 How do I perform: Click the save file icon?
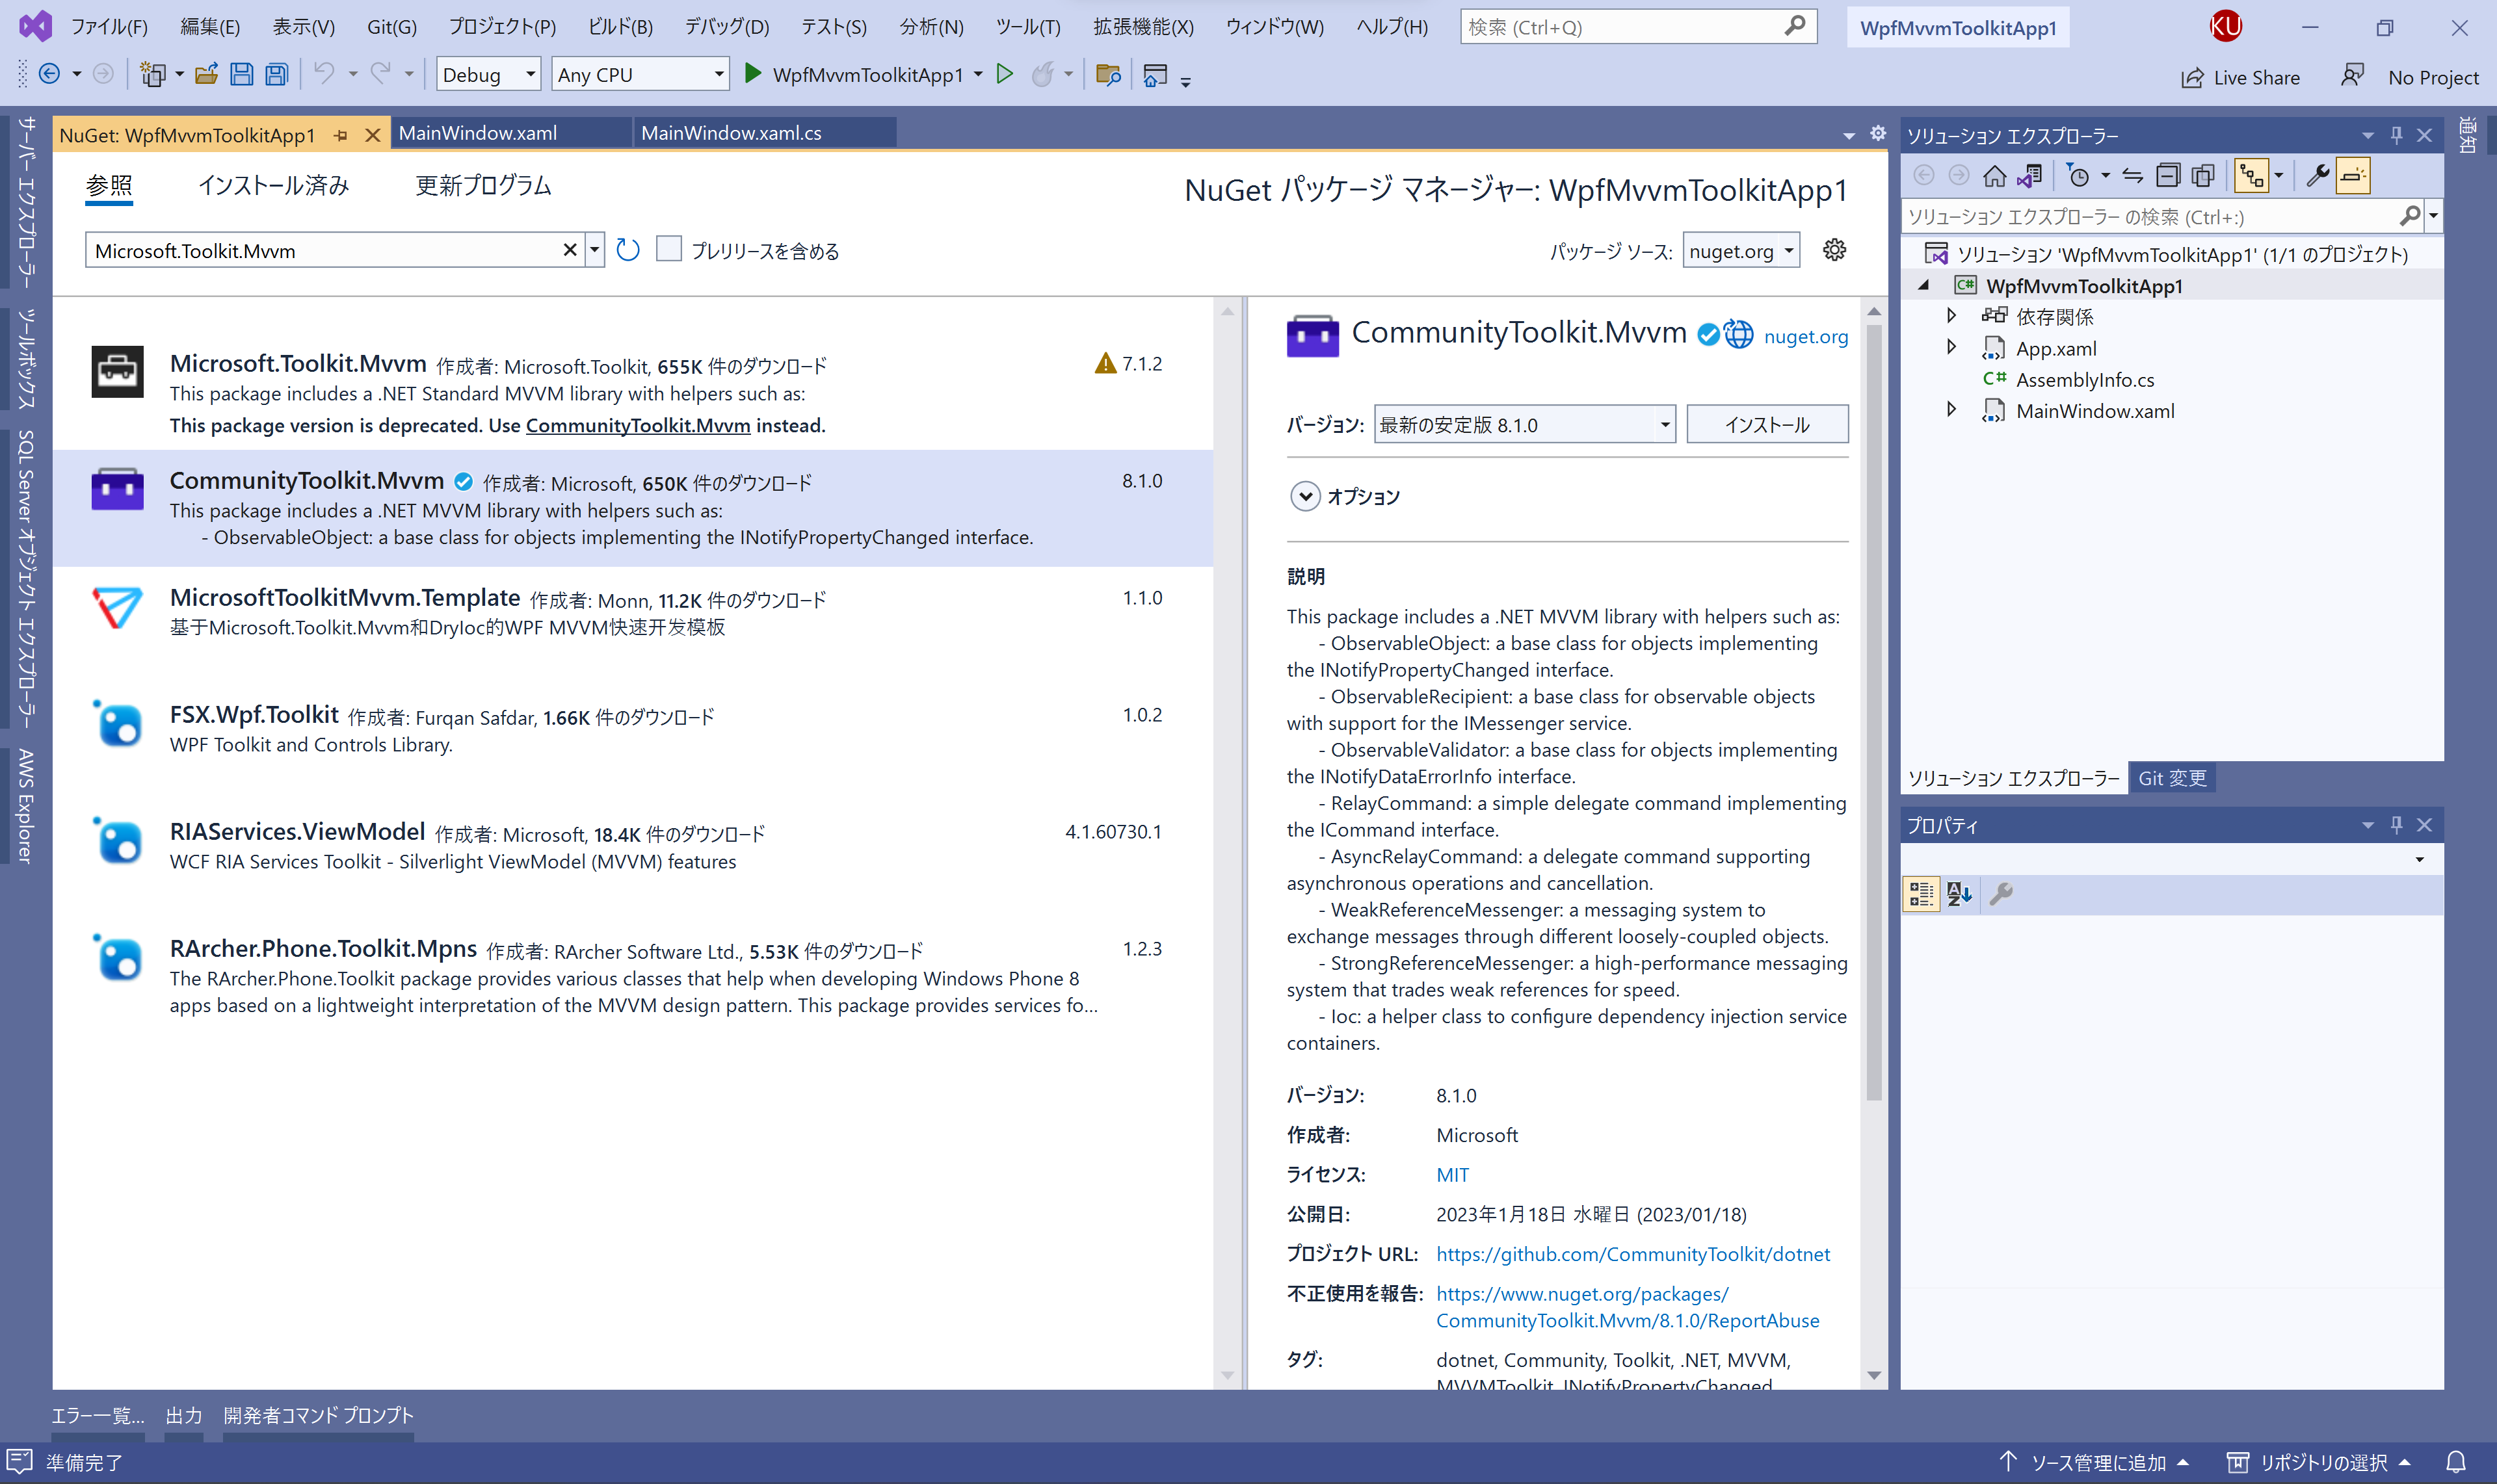[x=241, y=74]
